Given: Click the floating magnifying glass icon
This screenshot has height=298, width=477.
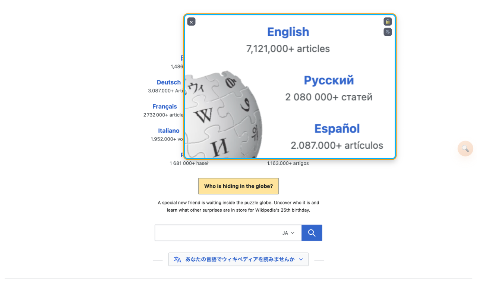Looking at the screenshot, I should point(465,149).
